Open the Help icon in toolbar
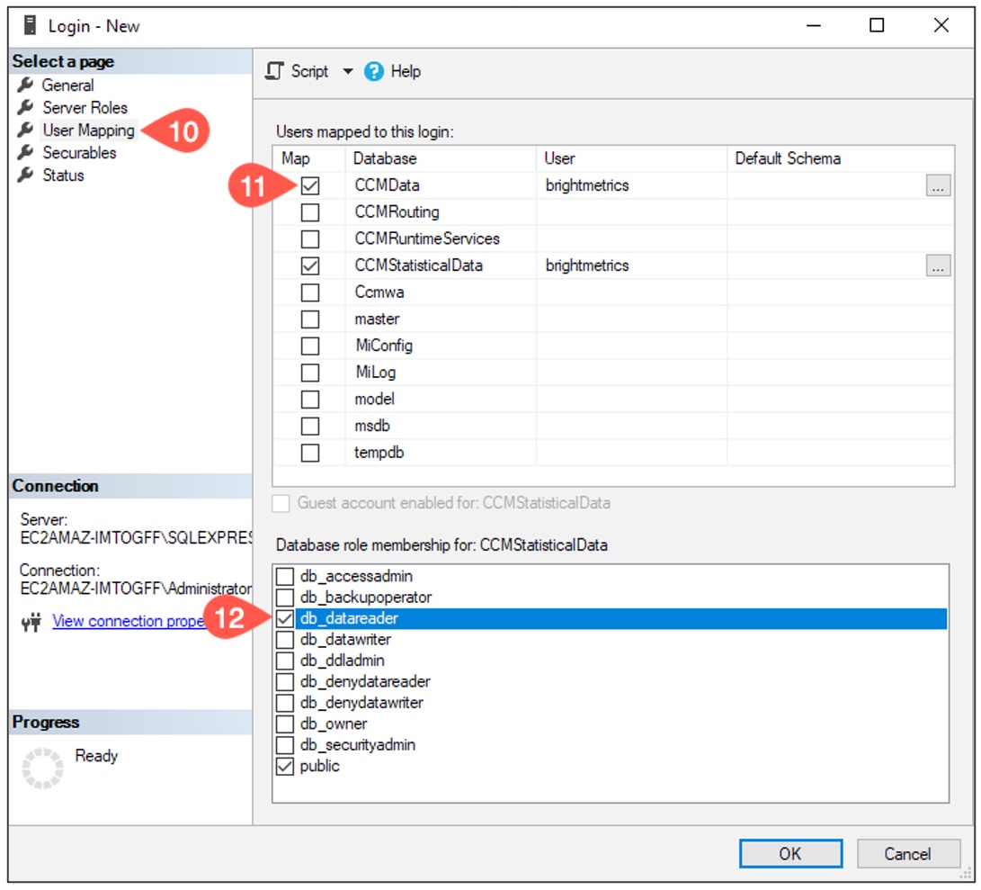 tap(374, 71)
